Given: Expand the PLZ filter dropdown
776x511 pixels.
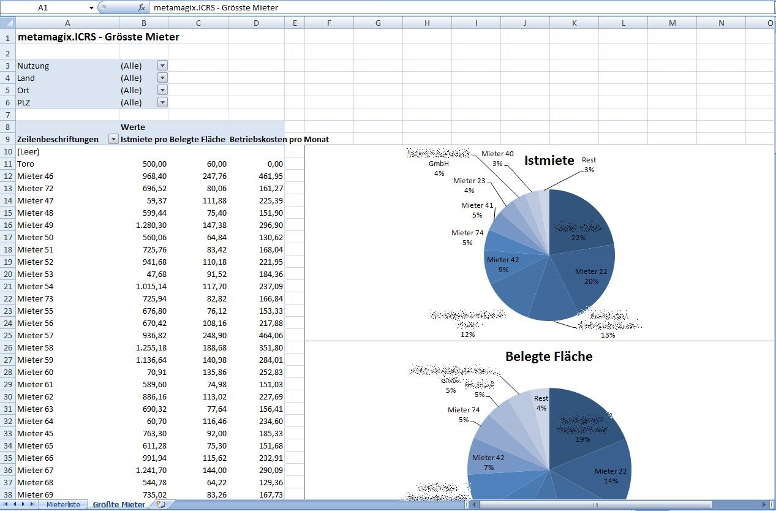Looking at the screenshot, I should tap(162, 102).
